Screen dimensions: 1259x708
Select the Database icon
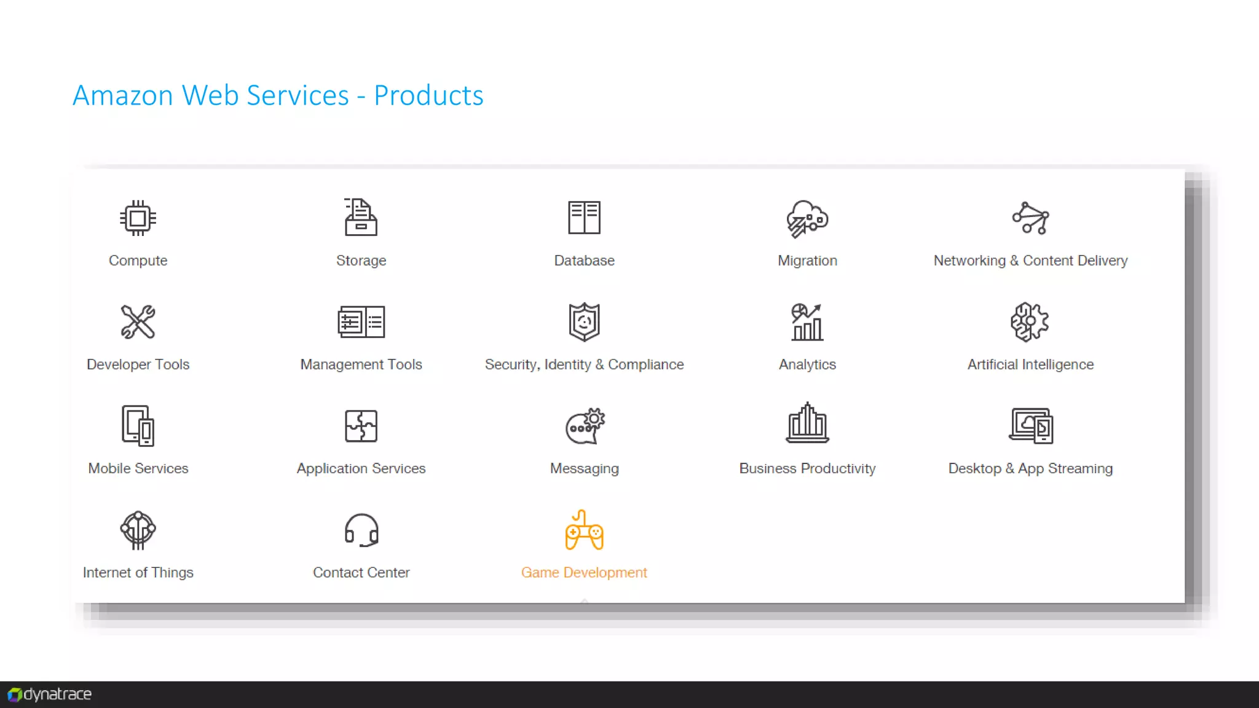click(x=584, y=218)
